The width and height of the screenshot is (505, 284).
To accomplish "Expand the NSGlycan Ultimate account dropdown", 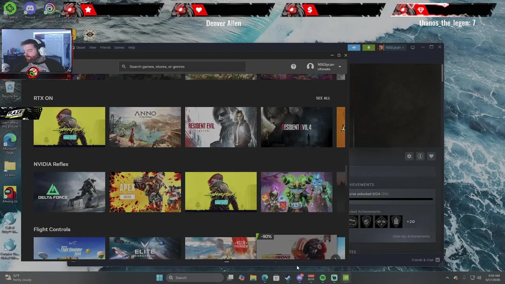I will tap(340, 67).
